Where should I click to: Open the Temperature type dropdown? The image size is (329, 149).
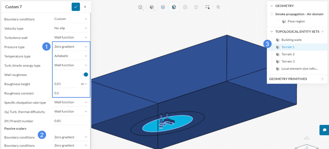point(71,56)
